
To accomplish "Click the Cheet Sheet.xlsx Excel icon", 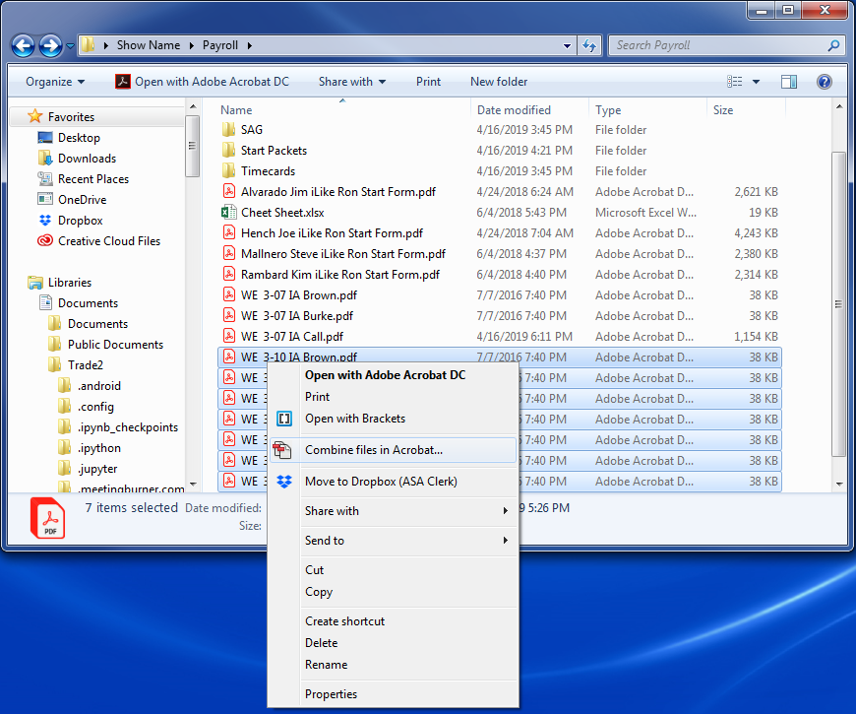I will pos(228,213).
